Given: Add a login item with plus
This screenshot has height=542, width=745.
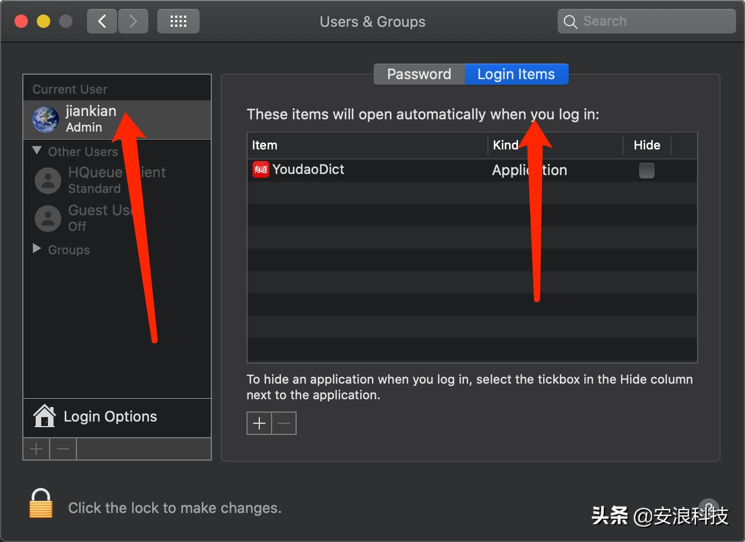Looking at the screenshot, I should pyautogui.click(x=259, y=423).
